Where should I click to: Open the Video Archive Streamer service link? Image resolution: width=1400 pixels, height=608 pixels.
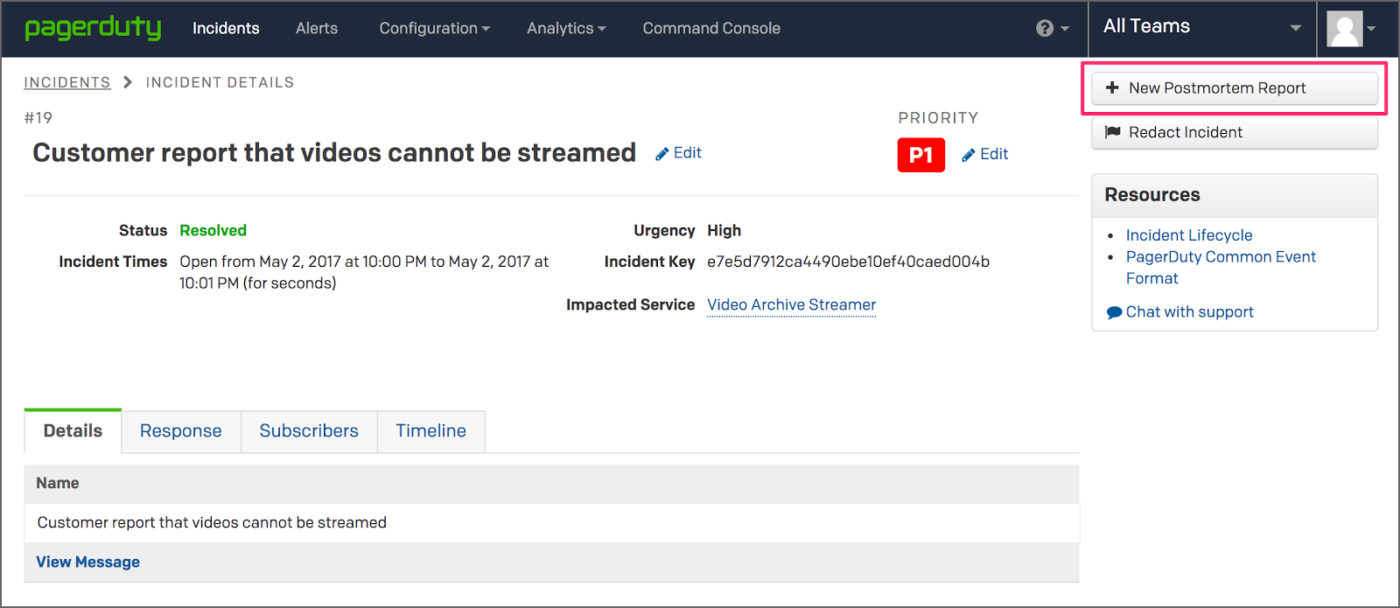coord(791,304)
